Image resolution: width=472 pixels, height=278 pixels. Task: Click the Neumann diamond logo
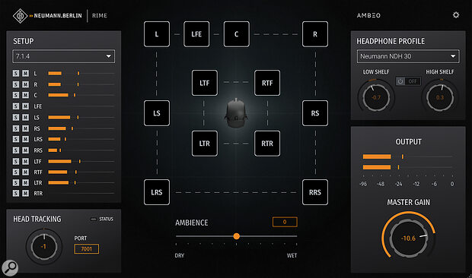[x=20, y=16]
